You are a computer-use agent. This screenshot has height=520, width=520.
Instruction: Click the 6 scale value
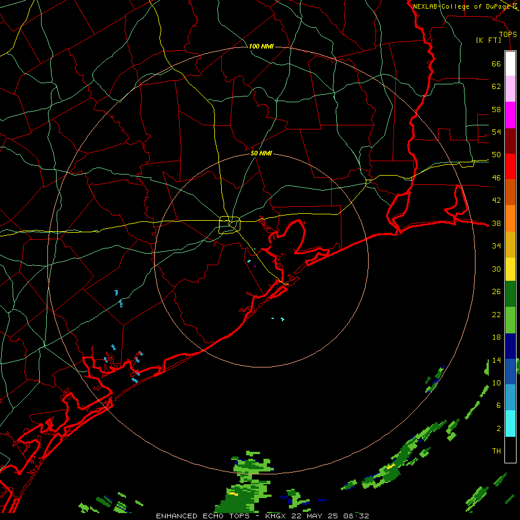click(x=499, y=406)
